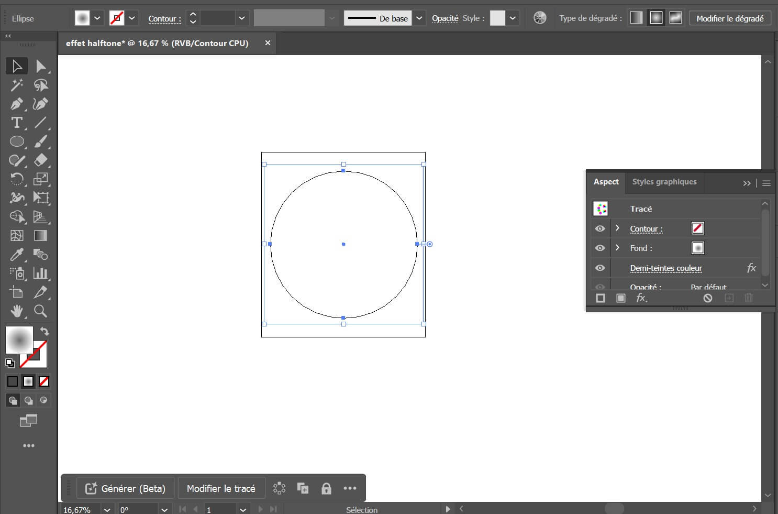Open Opacité link in control bar
Image resolution: width=778 pixels, height=514 pixels.
click(x=445, y=18)
